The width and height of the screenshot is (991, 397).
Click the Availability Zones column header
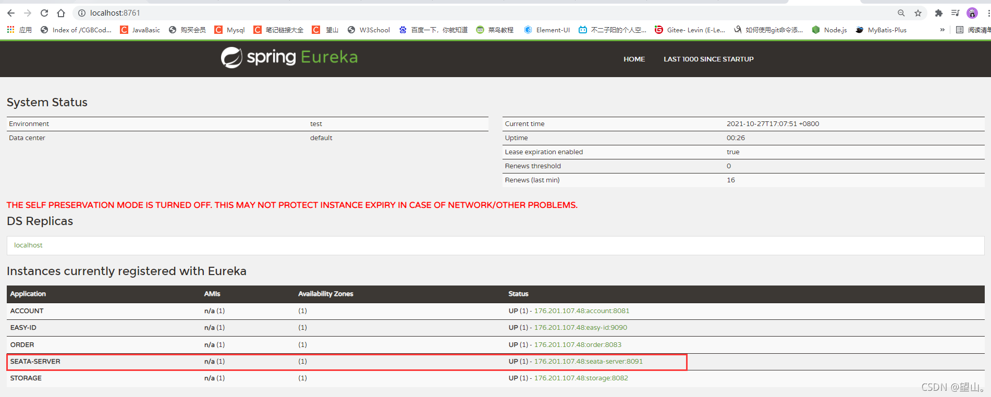tap(326, 294)
